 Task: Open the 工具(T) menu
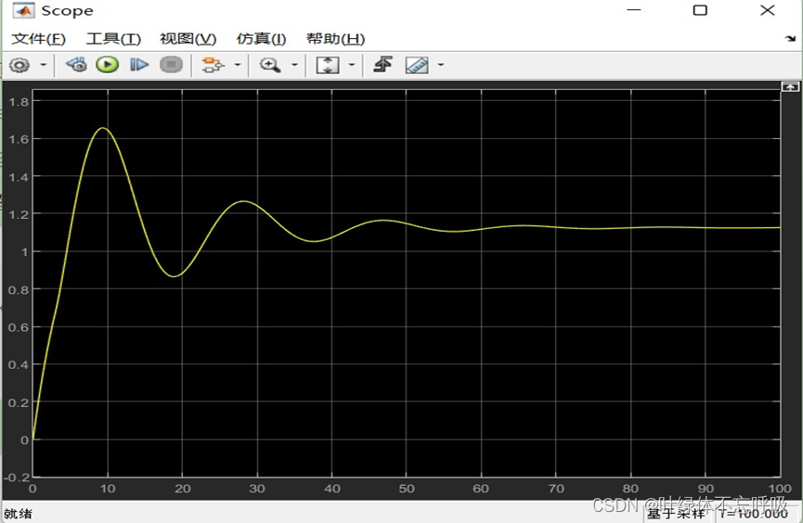point(113,39)
